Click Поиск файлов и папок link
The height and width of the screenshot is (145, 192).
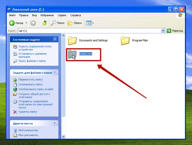(x=32, y=61)
